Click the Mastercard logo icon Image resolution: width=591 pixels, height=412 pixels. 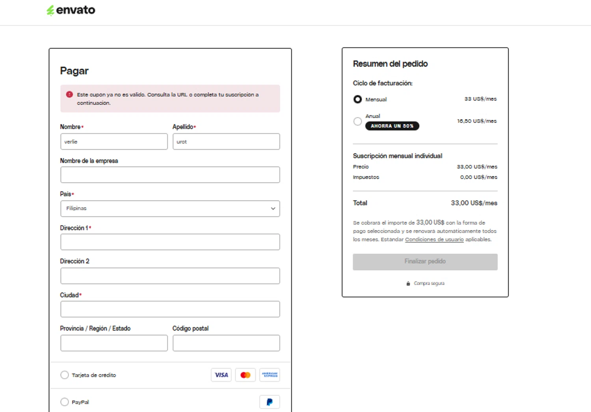pos(245,375)
